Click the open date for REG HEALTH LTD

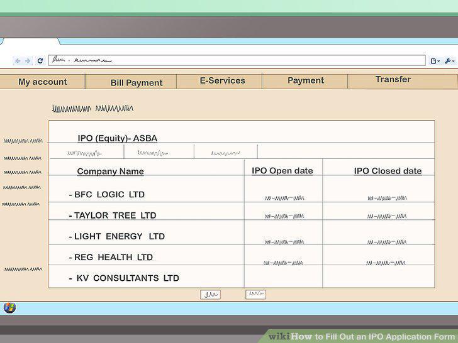click(283, 263)
